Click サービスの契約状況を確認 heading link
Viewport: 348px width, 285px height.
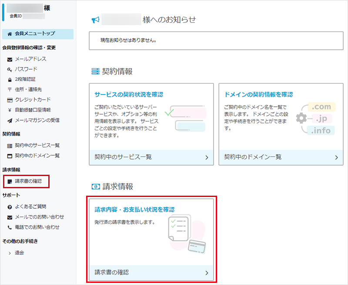(129, 95)
